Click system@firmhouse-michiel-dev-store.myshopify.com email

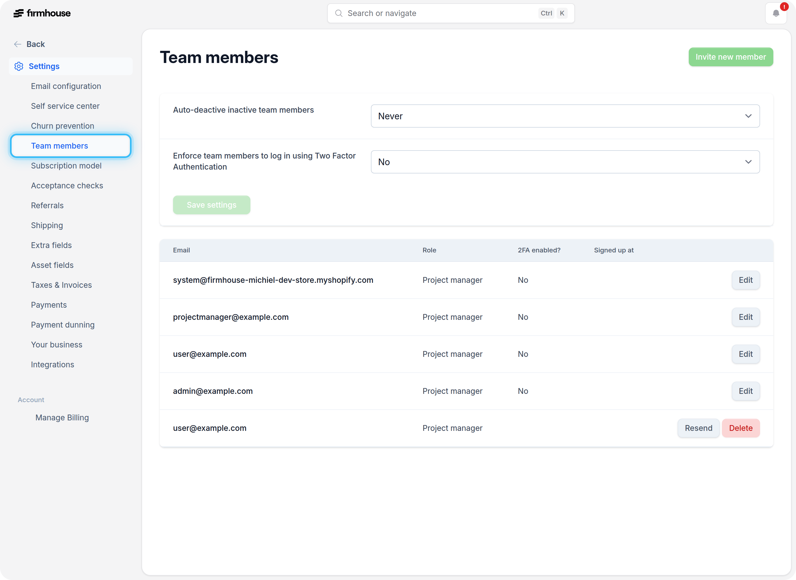tap(273, 280)
